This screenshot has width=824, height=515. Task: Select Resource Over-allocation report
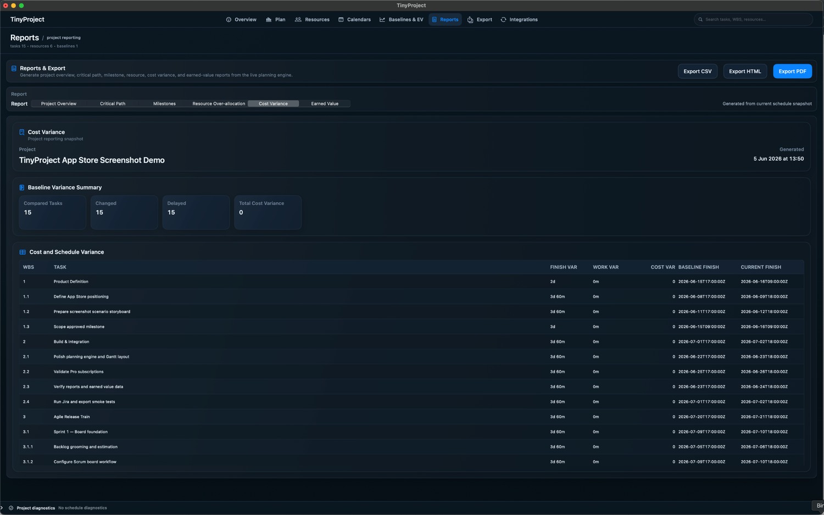tap(219, 104)
